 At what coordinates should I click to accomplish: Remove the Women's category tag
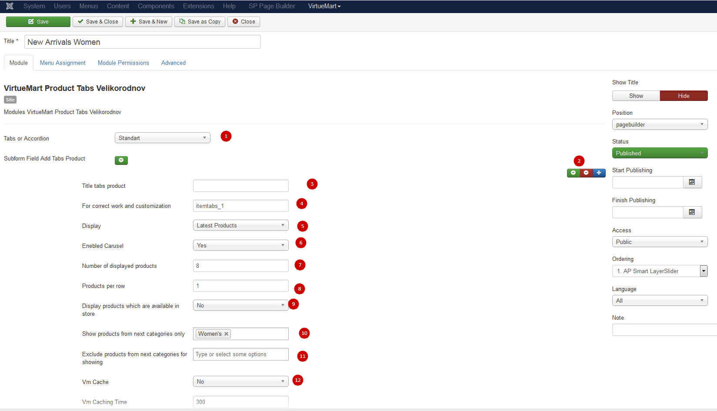[226, 334]
